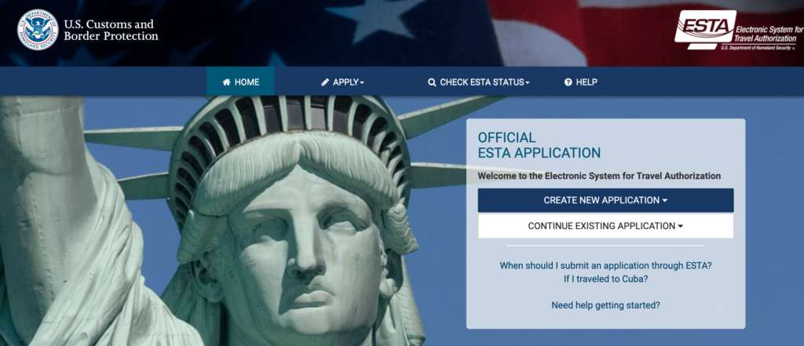Expand the APPLY dropdown caret
The width and height of the screenshot is (804, 346).
(362, 83)
